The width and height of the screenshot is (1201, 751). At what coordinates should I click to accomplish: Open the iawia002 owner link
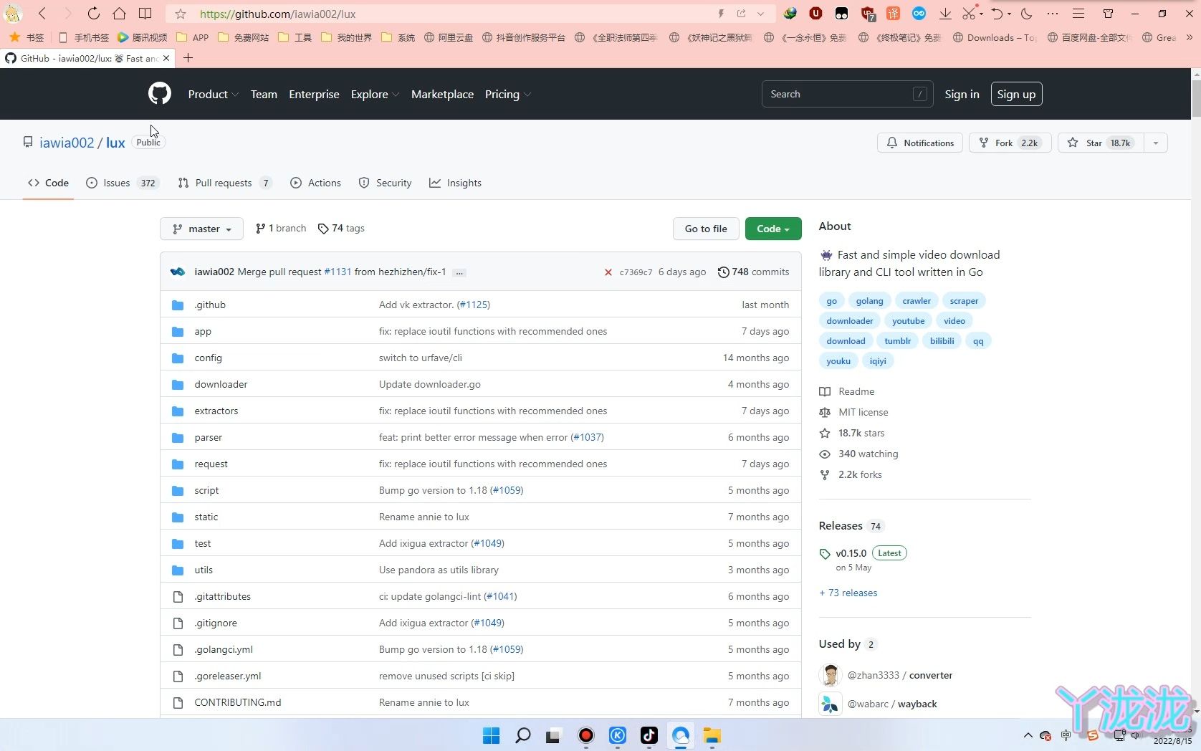click(67, 143)
